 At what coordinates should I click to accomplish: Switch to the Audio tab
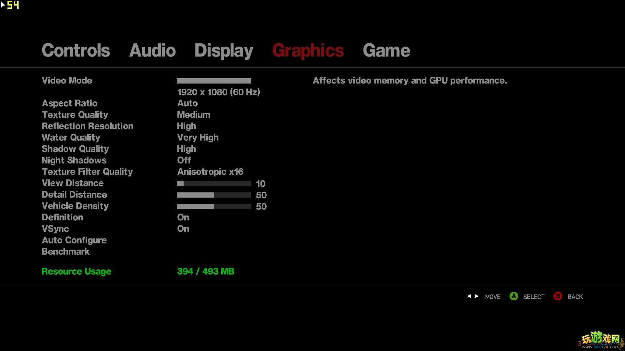[152, 50]
